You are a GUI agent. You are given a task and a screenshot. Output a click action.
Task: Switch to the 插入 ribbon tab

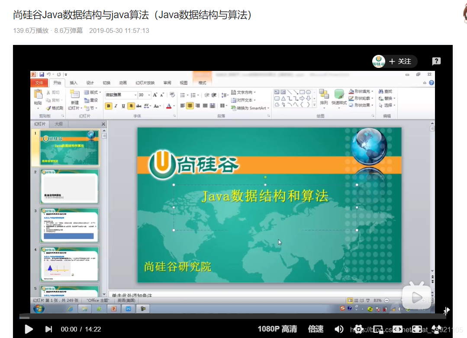tap(73, 83)
